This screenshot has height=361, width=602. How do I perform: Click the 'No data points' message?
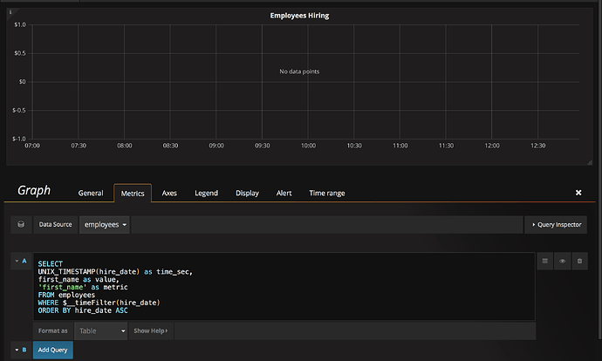299,72
